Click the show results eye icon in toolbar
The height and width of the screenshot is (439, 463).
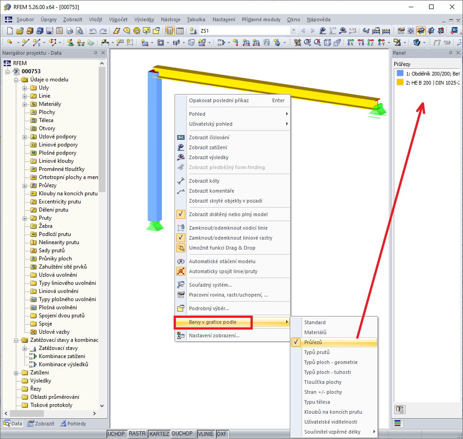point(343,31)
